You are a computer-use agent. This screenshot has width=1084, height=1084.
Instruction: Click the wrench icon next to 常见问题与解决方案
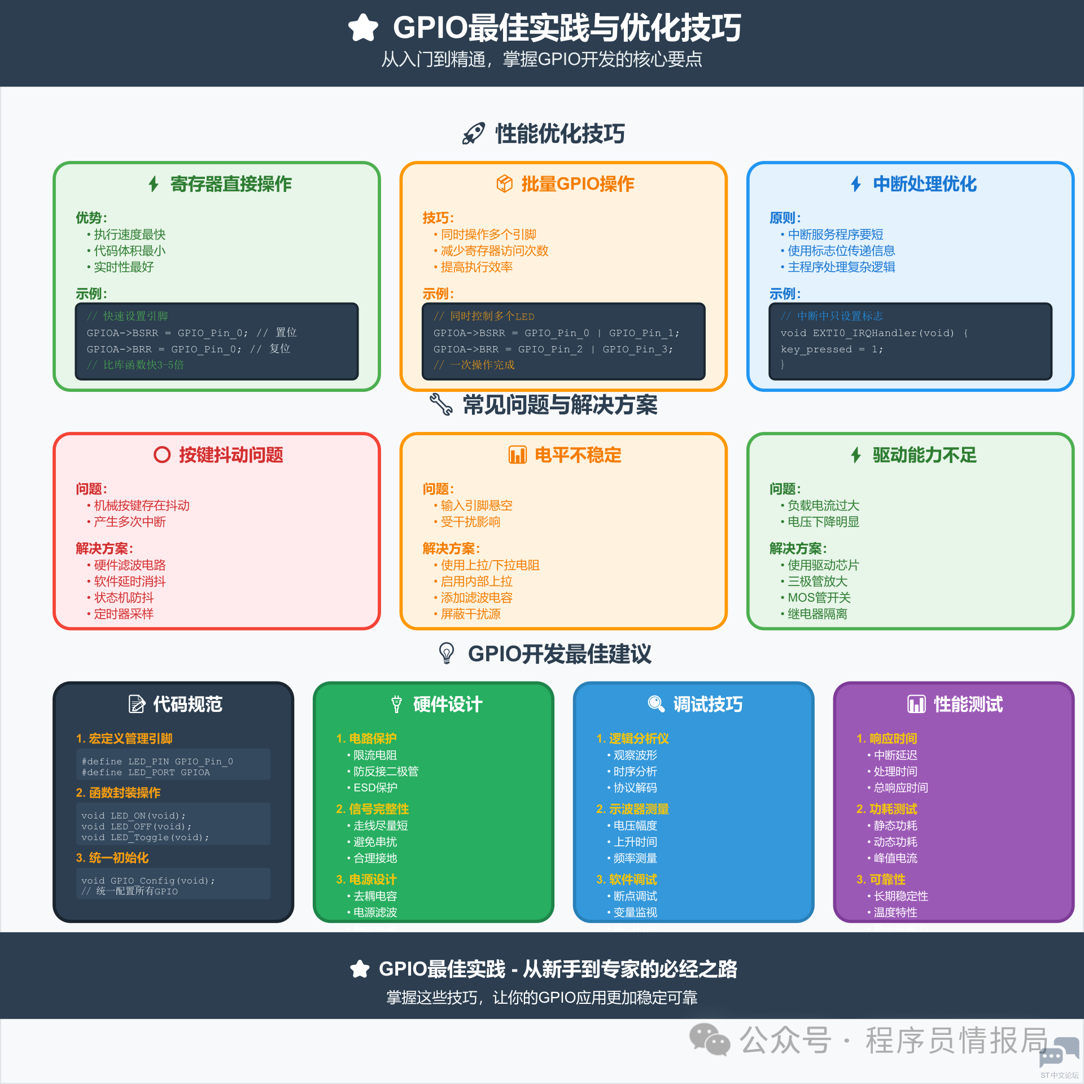pyautogui.click(x=441, y=404)
